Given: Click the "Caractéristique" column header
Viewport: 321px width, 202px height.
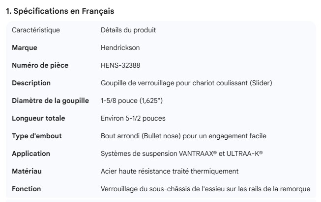Looking at the screenshot, I should click(x=36, y=30).
